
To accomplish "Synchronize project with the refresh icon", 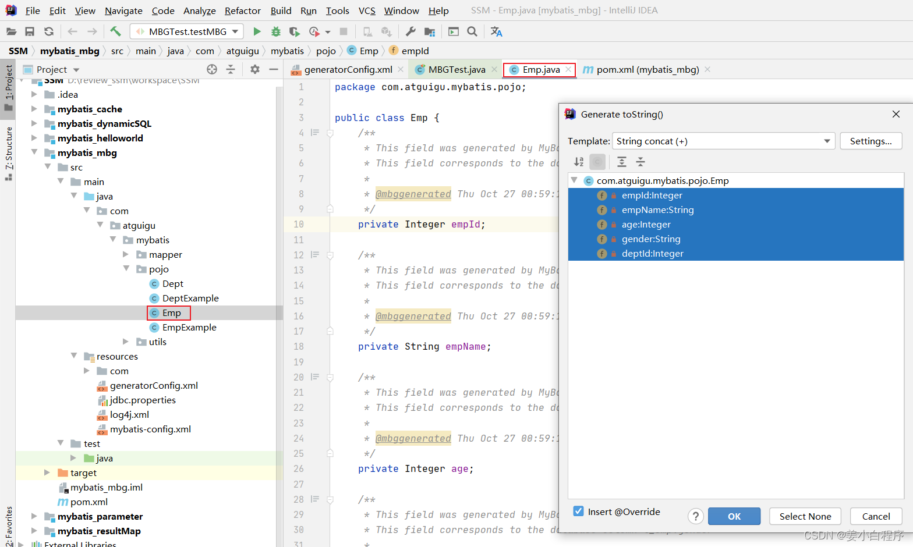I will pos(49,31).
